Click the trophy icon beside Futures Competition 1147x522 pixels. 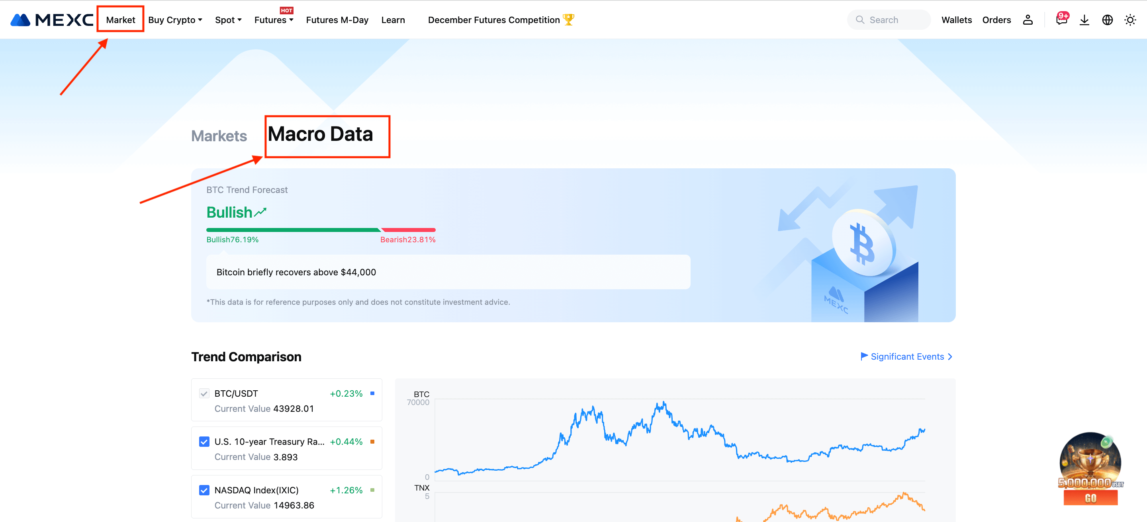pos(569,19)
